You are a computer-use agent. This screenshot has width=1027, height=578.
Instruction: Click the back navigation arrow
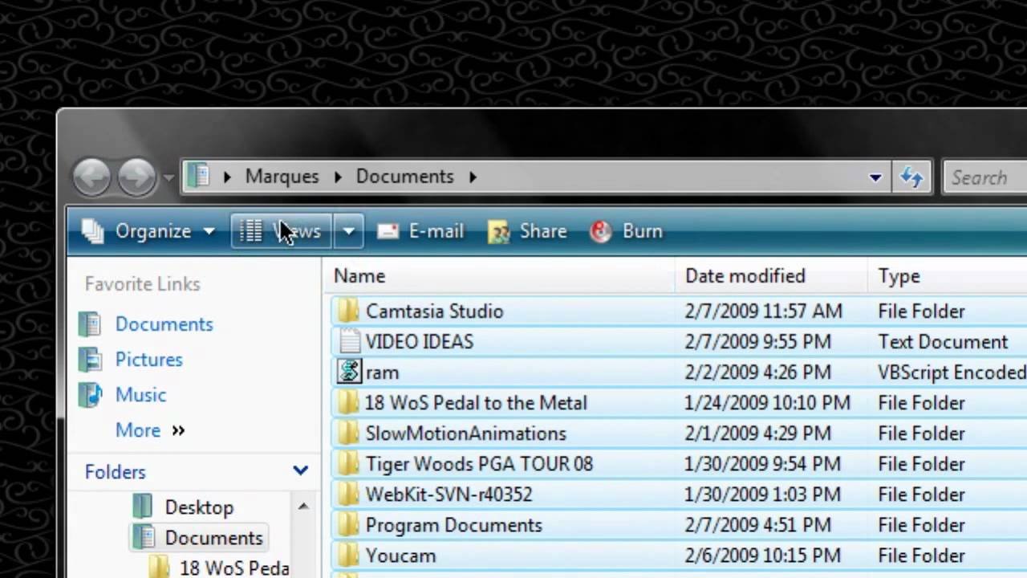coord(91,177)
